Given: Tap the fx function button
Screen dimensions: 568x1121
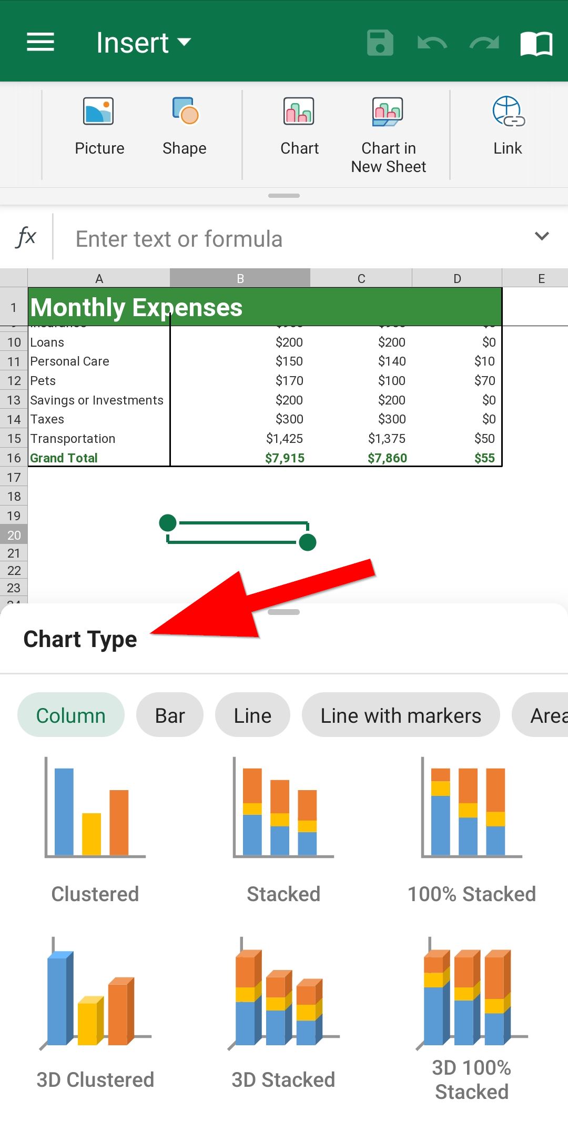Looking at the screenshot, I should tap(26, 237).
